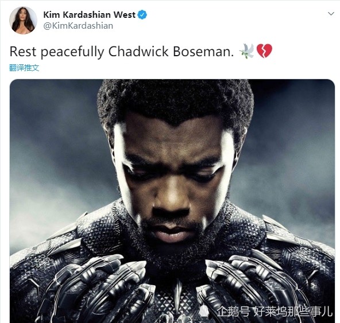The image size is (340, 323).
Task: Open Kim Kardashian West's profile avatar
Action: coord(23,20)
